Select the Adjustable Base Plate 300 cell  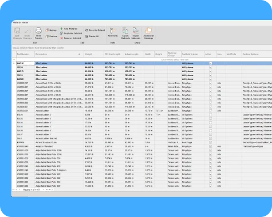click(x=59, y=162)
